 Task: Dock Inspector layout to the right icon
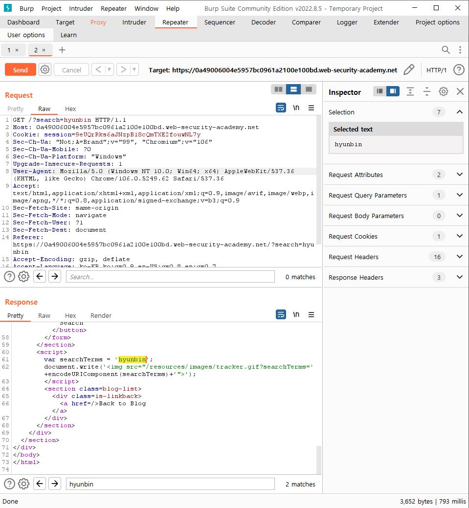393,91
